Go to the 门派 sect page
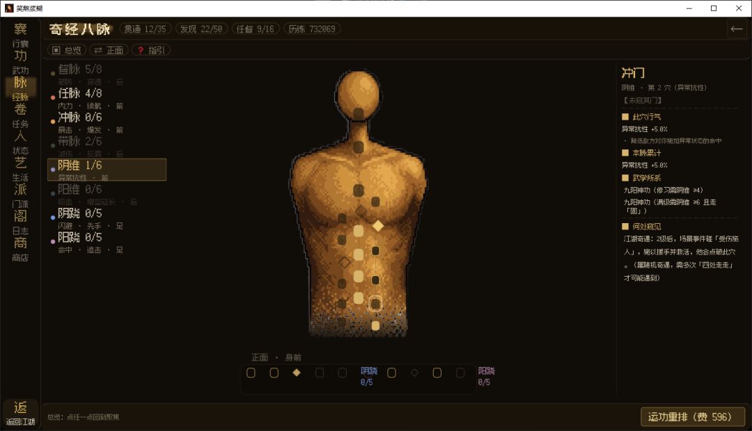 point(20,196)
